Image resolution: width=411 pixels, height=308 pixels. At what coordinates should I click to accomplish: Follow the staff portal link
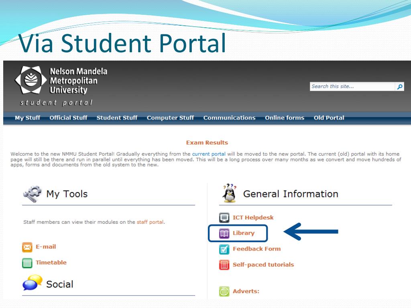tap(150, 222)
